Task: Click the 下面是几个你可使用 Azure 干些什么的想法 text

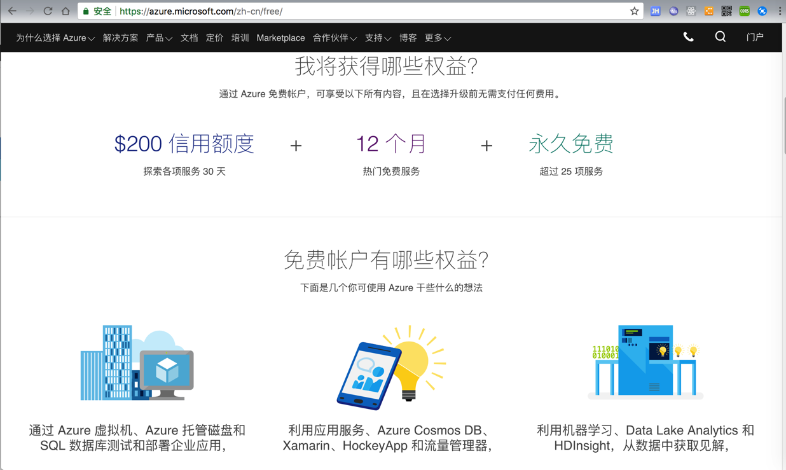Action: coord(391,288)
